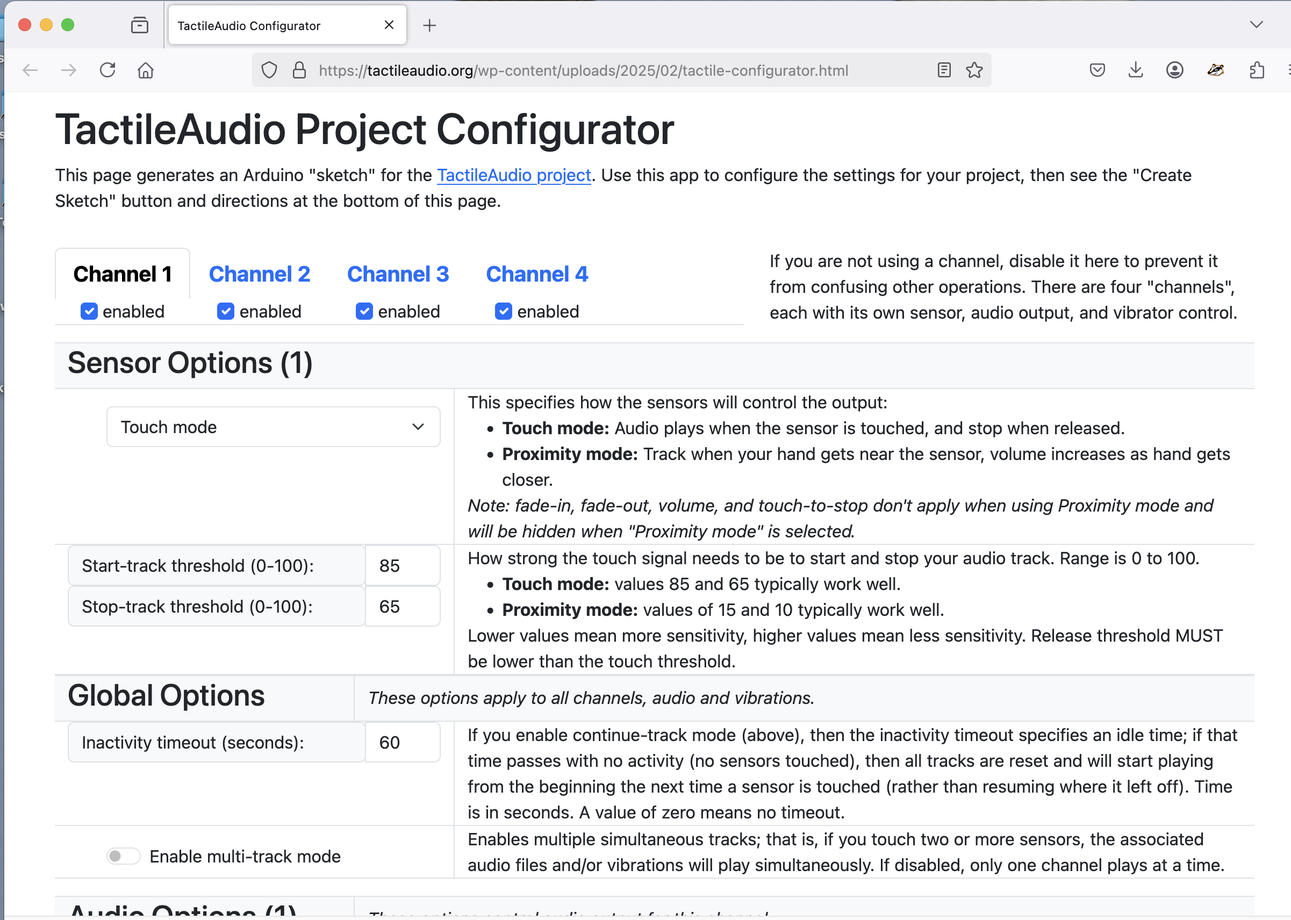This screenshot has height=920, width=1291.
Task: Click the browser reload icon
Action: (x=107, y=70)
